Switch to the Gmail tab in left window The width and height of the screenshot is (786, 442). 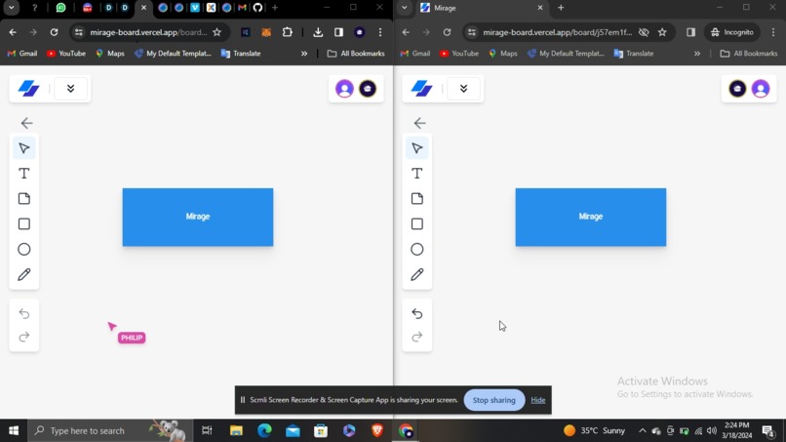(242, 8)
